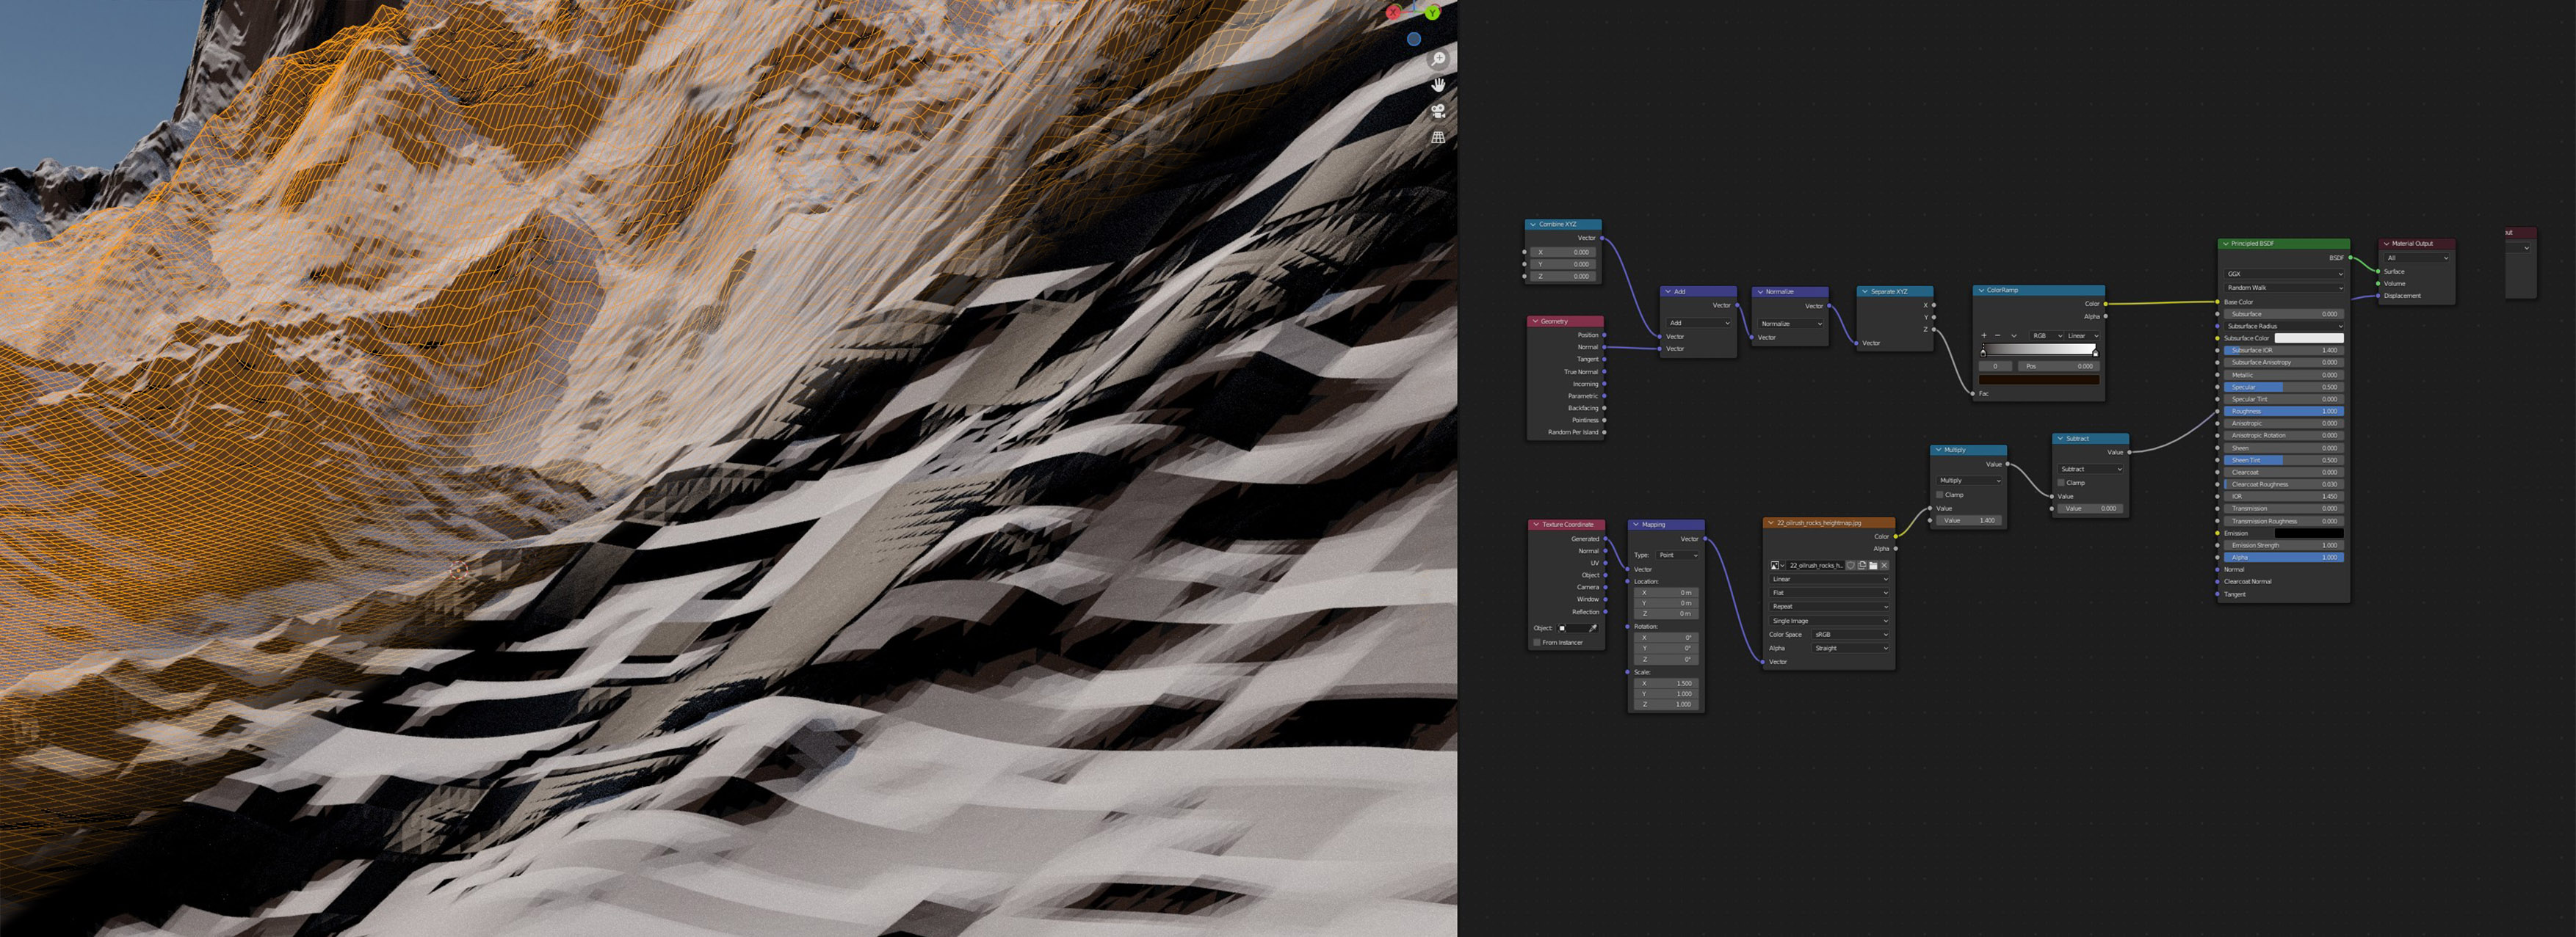Click the pan view hand icon
The image size is (2576, 937).
[1438, 86]
